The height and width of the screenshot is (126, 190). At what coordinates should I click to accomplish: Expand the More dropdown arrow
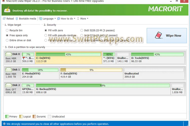point(88,19)
